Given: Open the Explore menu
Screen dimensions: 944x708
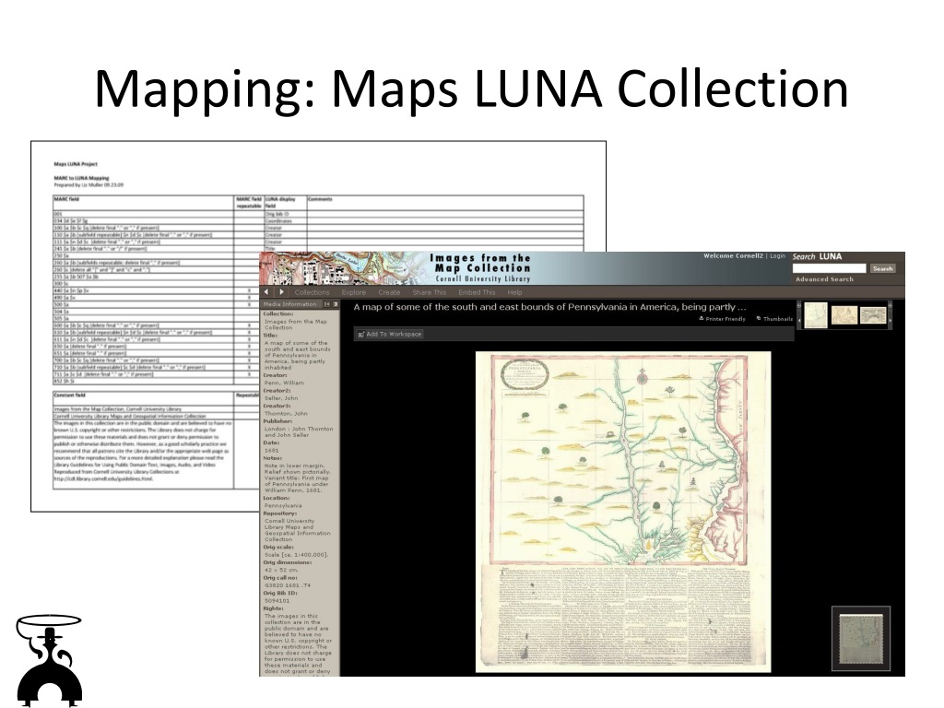Looking at the screenshot, I should coord(354,292).
